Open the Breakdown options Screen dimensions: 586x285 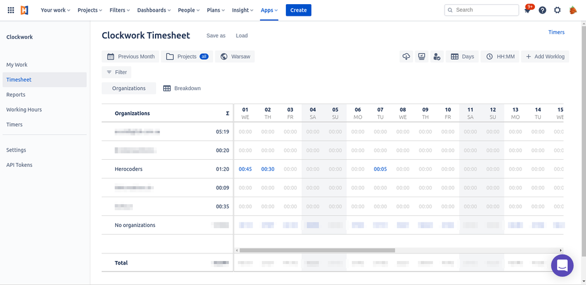(x=182, y=88)
